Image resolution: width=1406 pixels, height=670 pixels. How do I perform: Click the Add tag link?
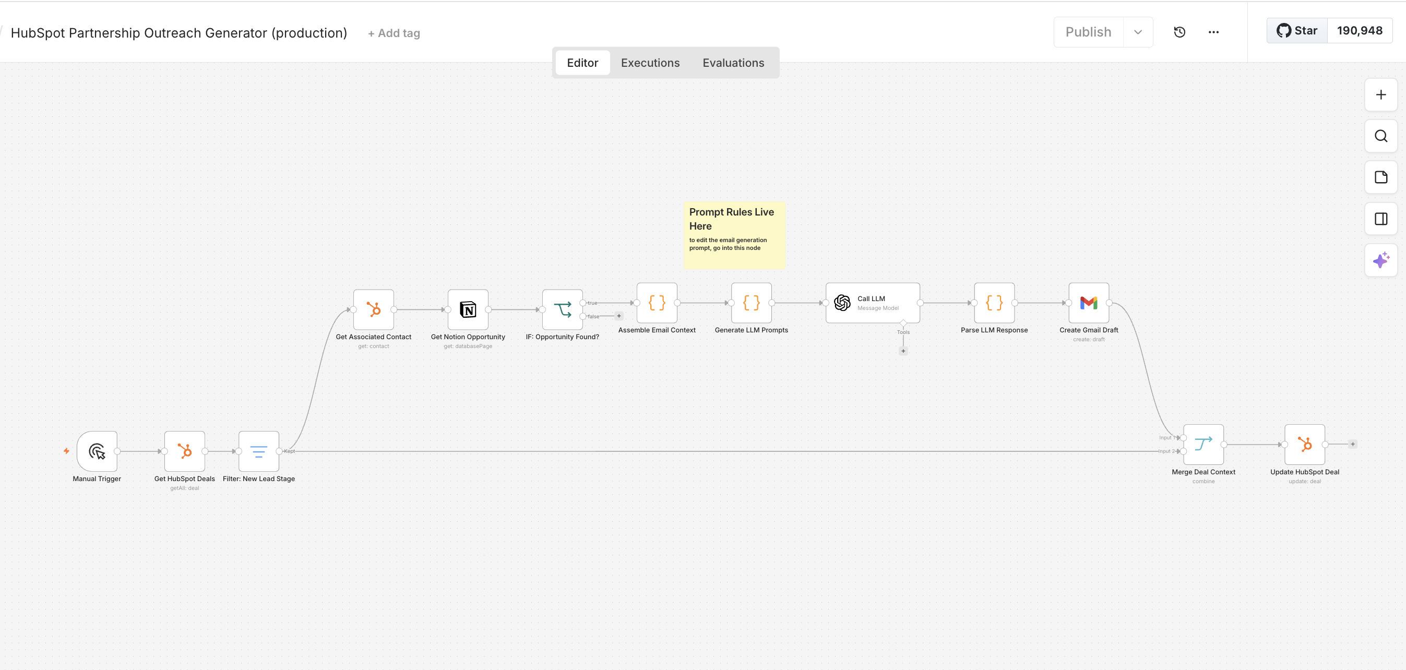click(x=394, y=33)
